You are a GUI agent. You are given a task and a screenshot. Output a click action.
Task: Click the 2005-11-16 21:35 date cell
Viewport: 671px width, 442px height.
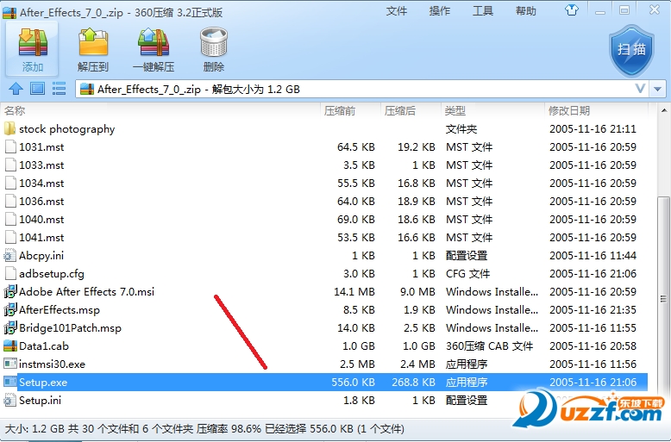(x=593, y=309)
